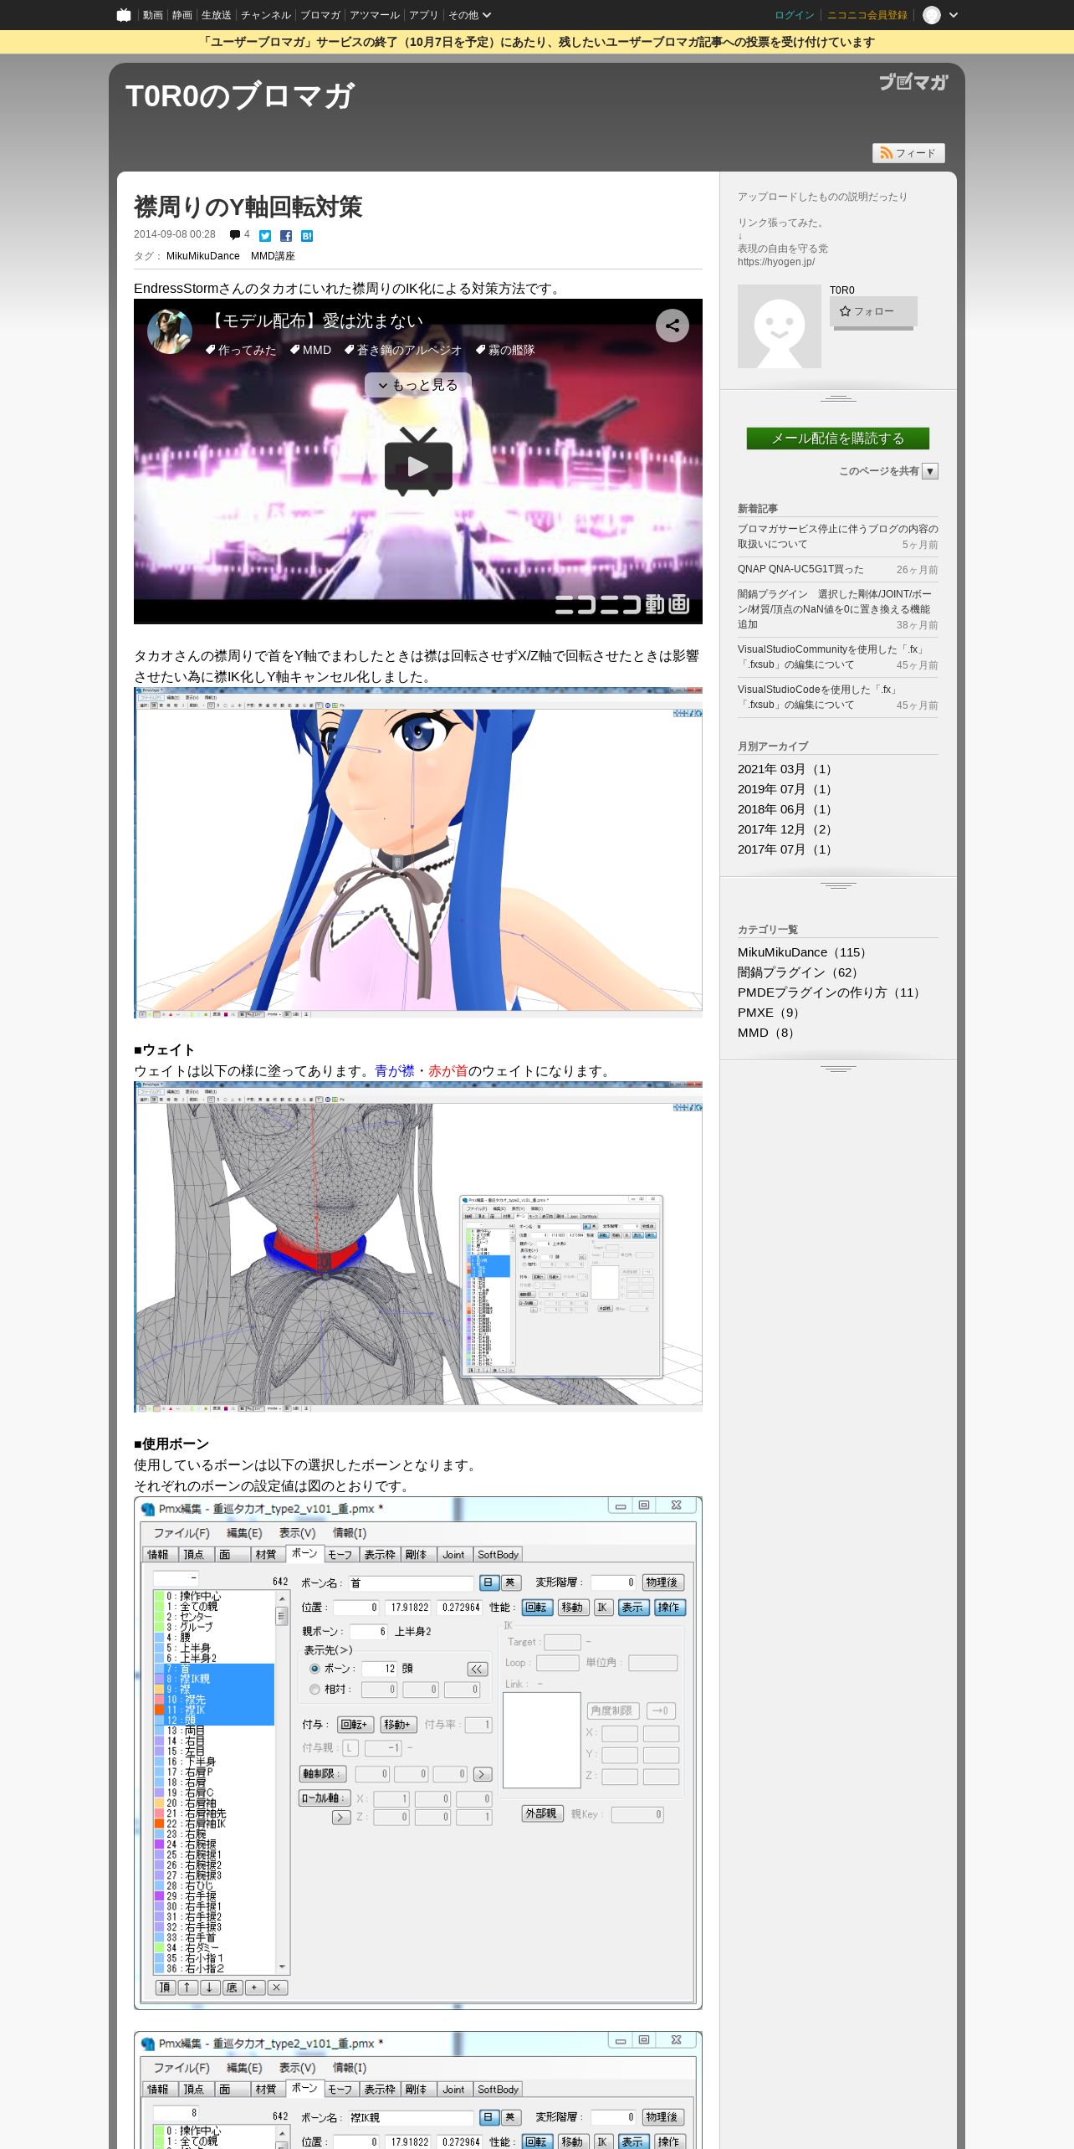Open the VisualStudioCommunity .fx article link
The width and height of the screenshot is (1074, 2149).
click(x=831, y=657)
